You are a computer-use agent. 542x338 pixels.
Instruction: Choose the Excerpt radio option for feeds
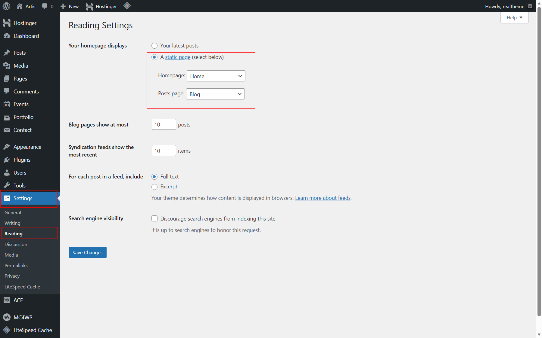tap(154, 187)
